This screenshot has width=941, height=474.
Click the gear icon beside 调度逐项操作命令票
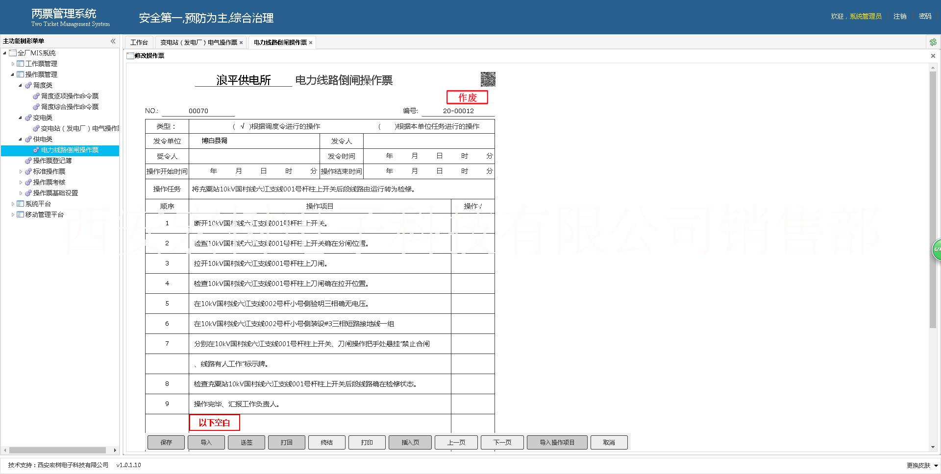(x=36, y=96)
